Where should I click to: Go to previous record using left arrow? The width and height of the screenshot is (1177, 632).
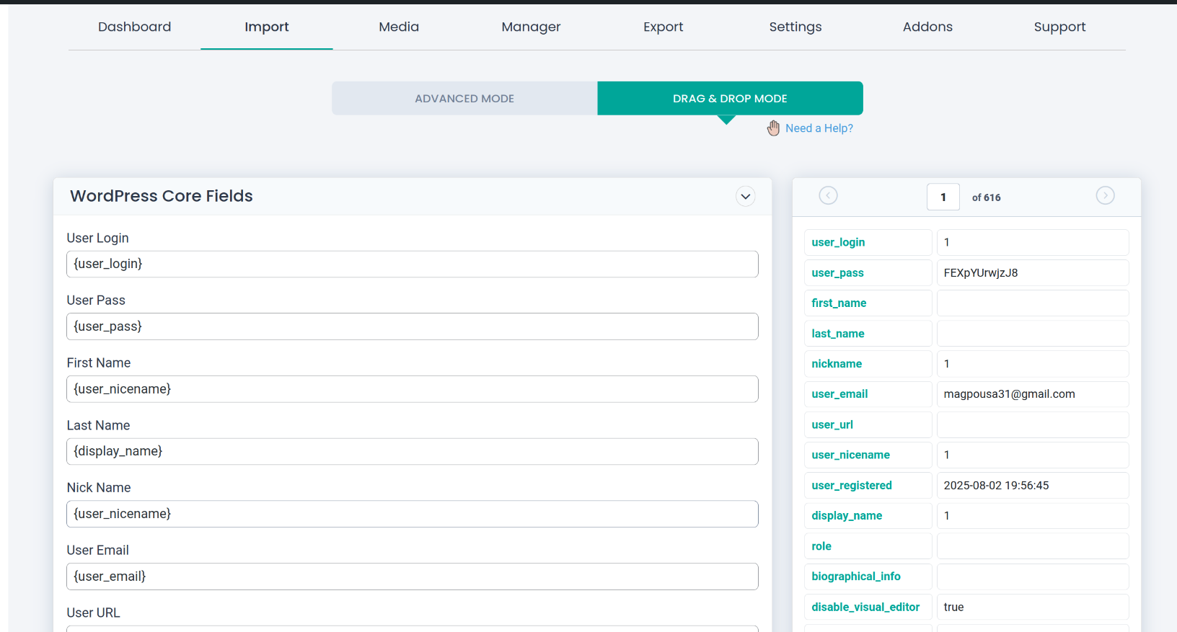point(828,195)
